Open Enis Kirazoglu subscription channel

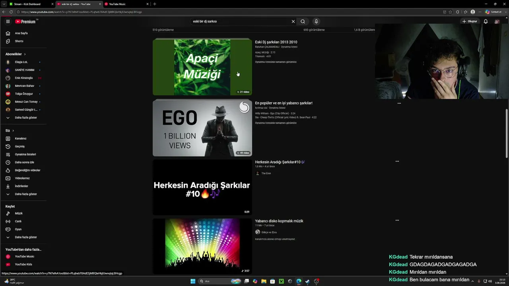point(23,78)
